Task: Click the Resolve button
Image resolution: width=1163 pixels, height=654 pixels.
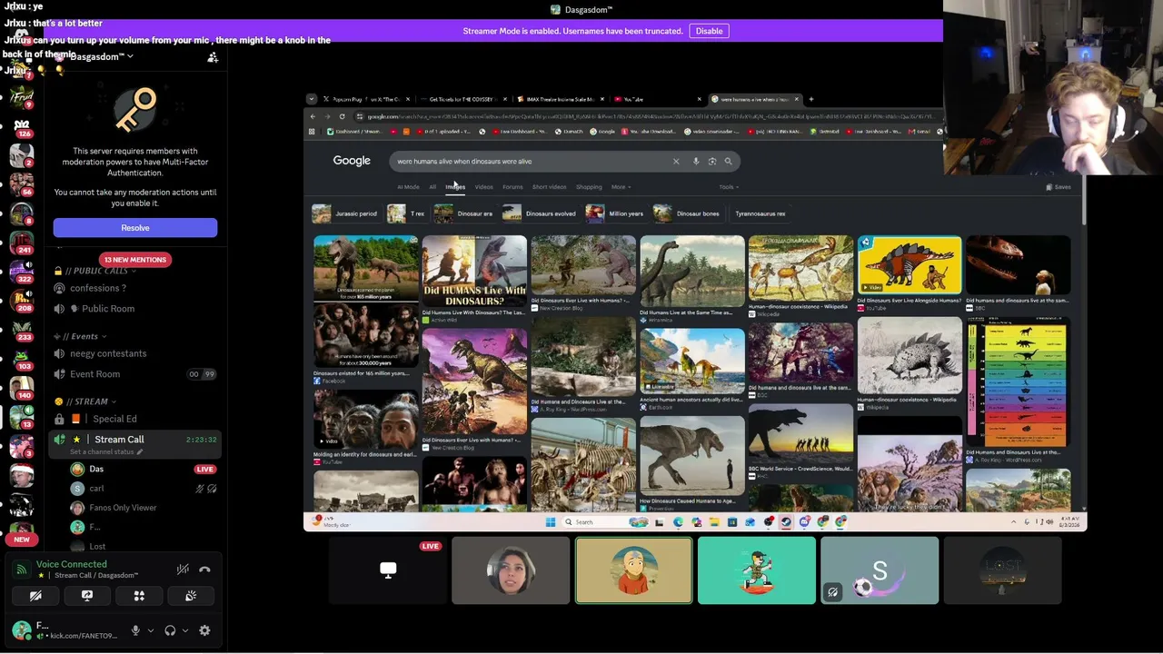Action: [x=135, y=228]
